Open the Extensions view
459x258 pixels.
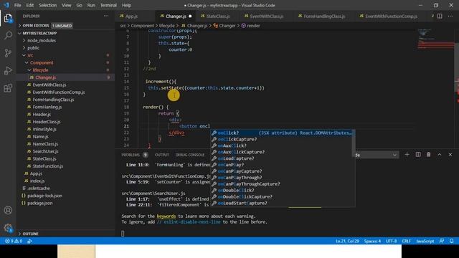[8, 88]
